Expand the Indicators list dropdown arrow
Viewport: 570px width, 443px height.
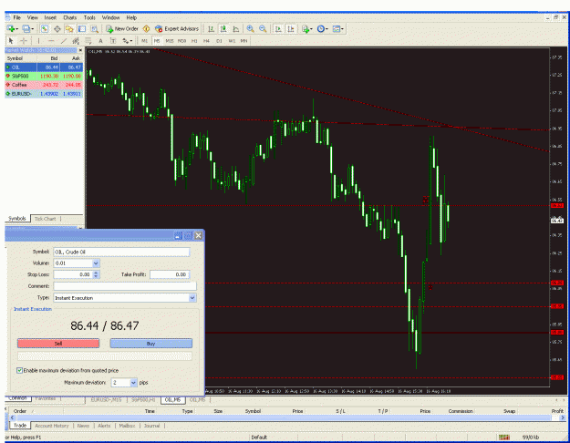(x=311, y=28)
